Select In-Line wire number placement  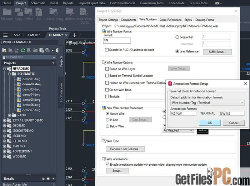[x=107, y=120]
